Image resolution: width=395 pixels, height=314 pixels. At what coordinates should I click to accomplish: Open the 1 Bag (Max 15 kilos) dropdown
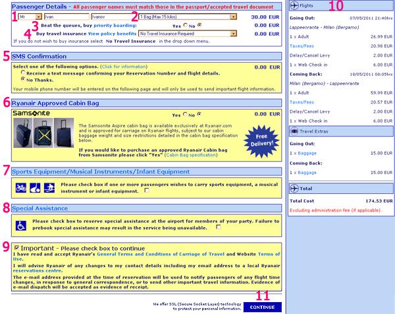point(188,16)
